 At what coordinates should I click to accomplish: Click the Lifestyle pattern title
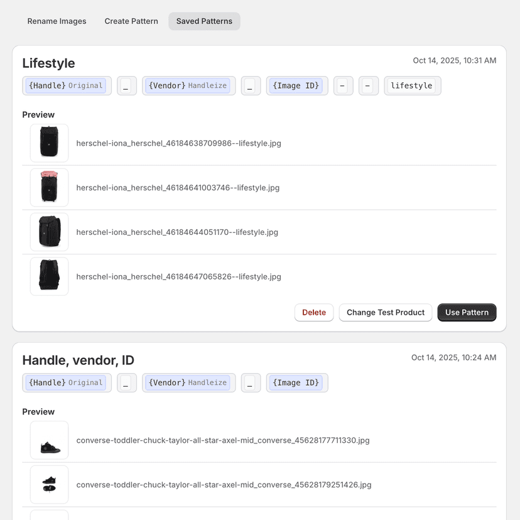(48, 63)
